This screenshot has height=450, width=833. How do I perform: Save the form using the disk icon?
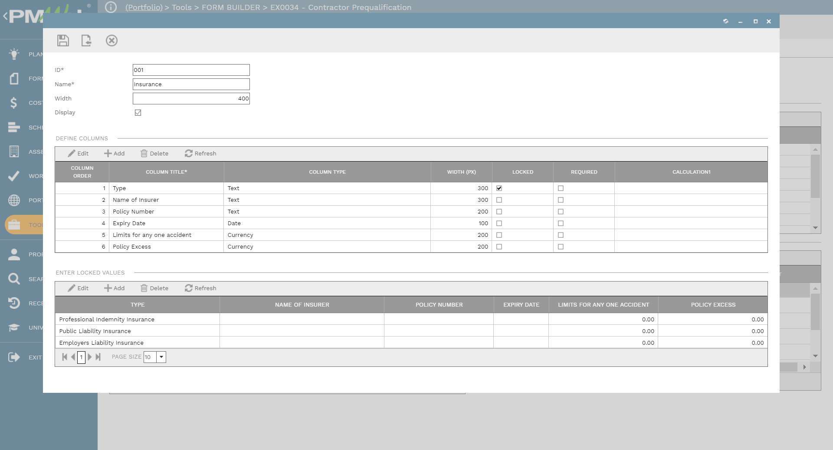(x=63, y=40)
